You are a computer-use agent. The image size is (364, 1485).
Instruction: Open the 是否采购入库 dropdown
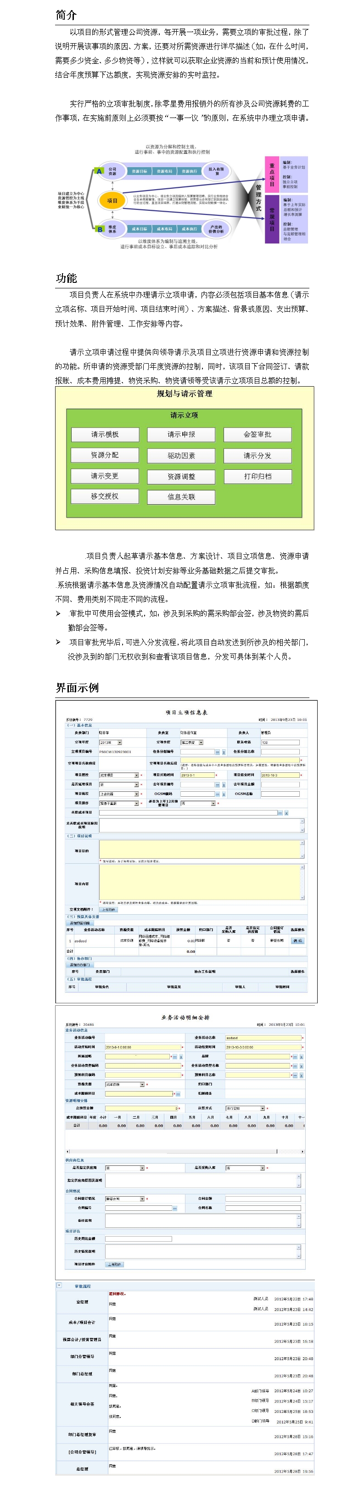pos(245,1168)
